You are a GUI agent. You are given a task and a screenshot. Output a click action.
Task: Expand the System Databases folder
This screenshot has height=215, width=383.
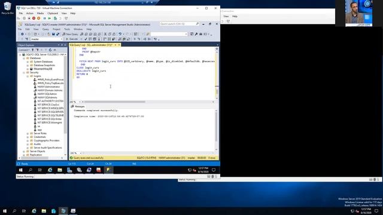(x=28, y=62)
